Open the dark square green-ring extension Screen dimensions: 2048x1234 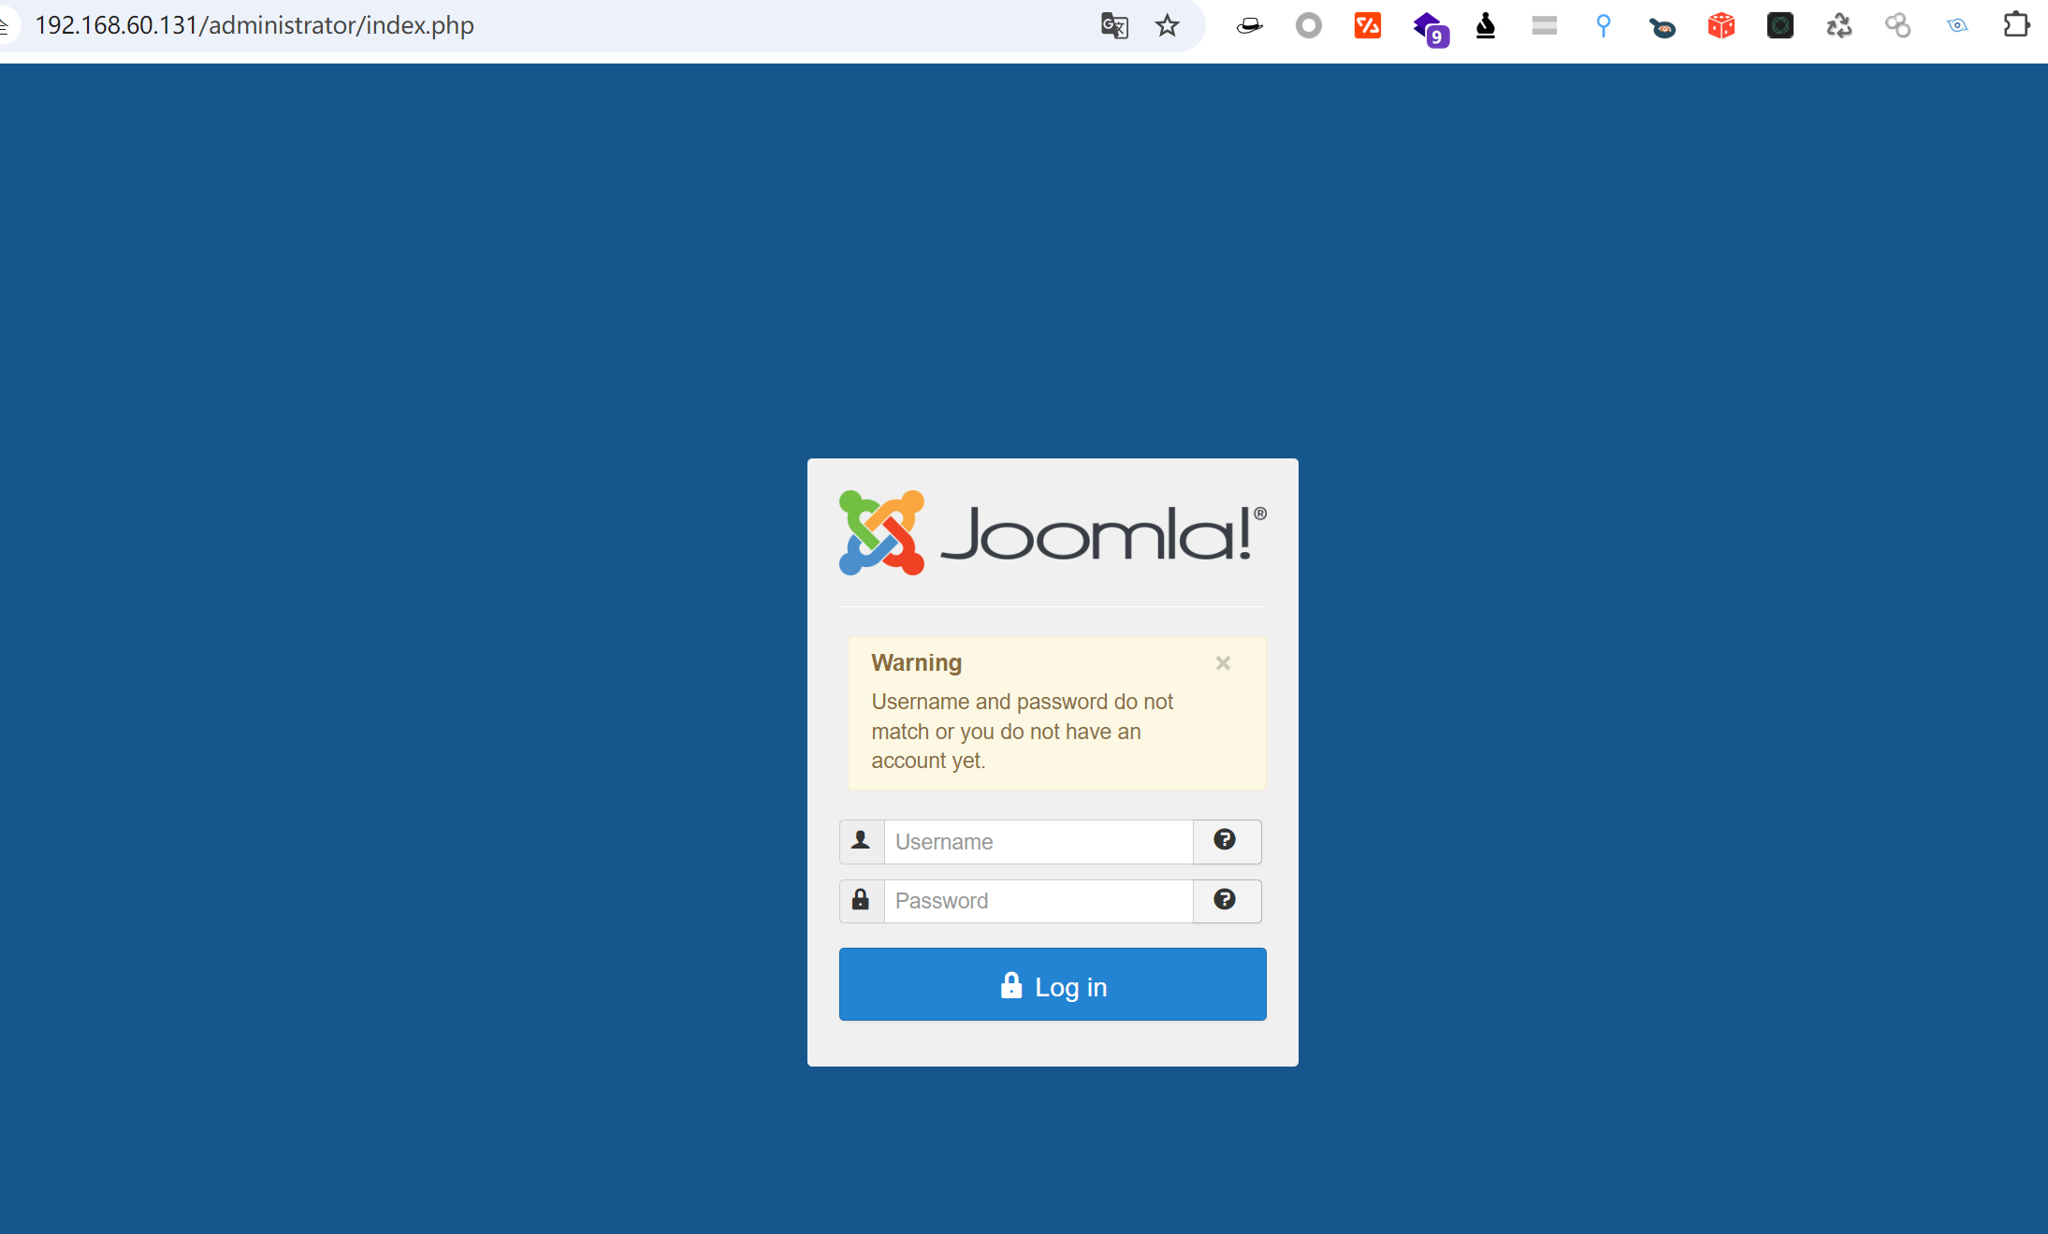click(x=1779, y=25)
